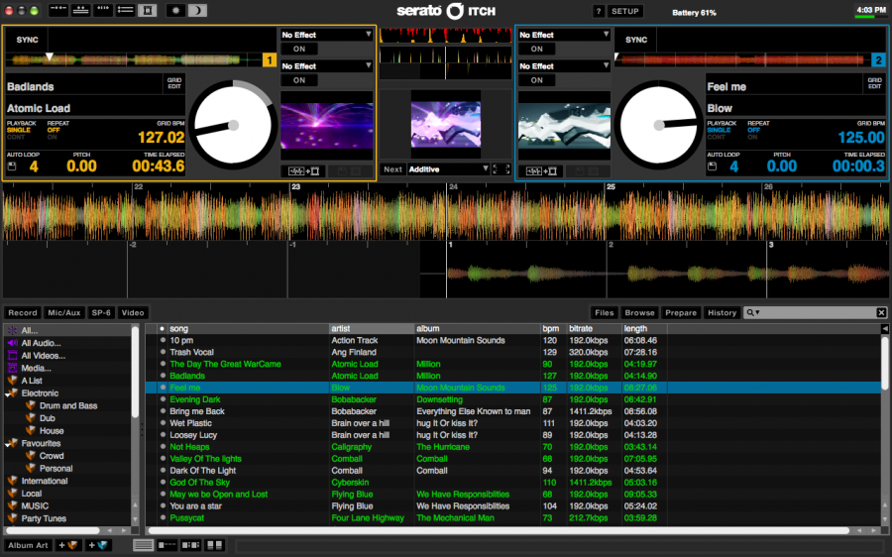Toggle deck 2 playback mode SINGLE
The width and height of the screenshot is (892, 557).
(719, 130)
